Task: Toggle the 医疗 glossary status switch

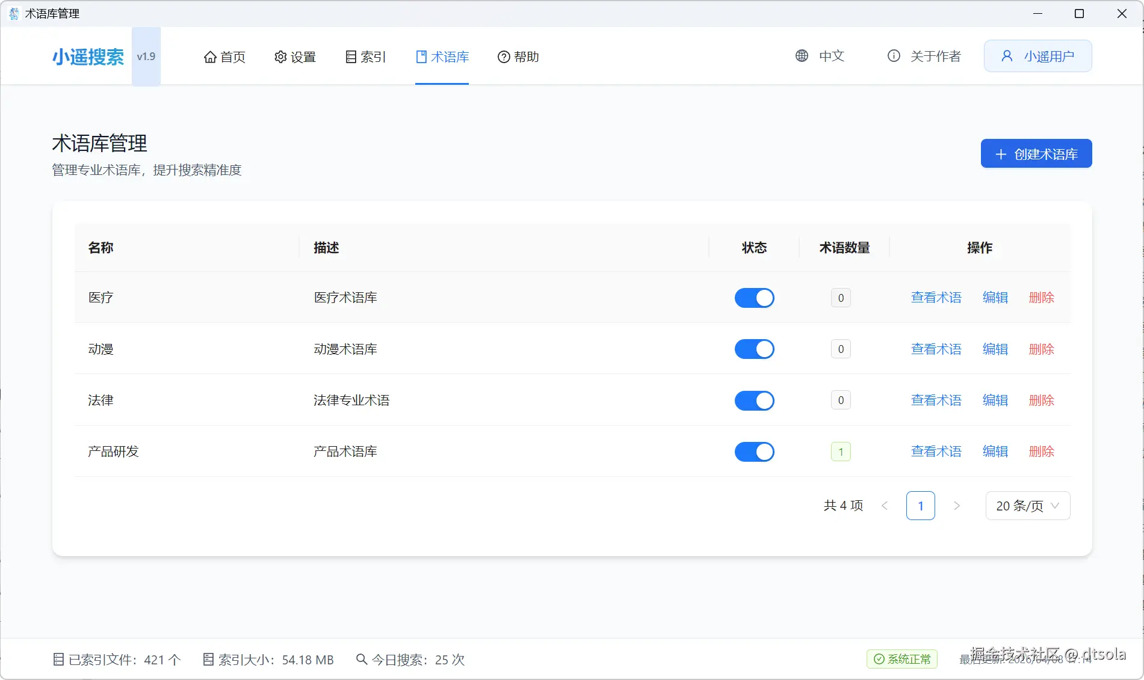Action: tap(755, 298)
